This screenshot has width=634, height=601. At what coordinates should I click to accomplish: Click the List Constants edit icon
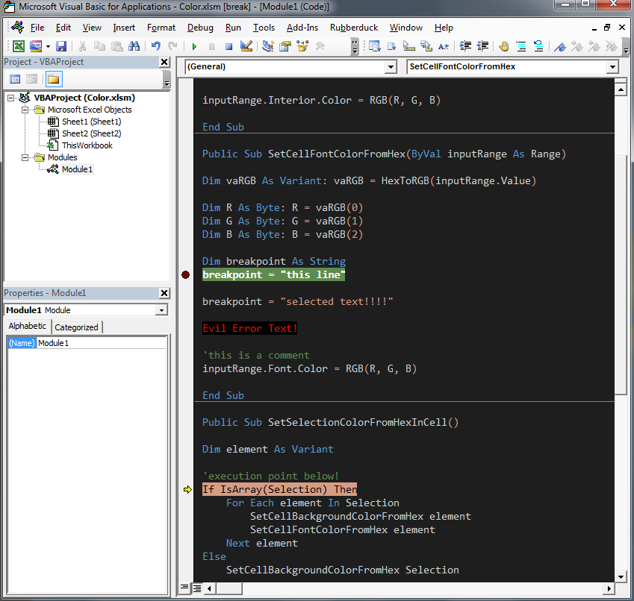coord(392,46)
